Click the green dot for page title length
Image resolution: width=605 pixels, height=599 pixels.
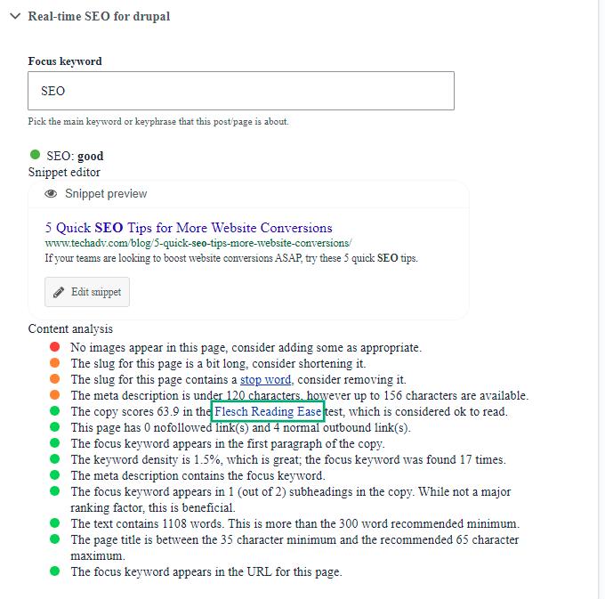[x=55, y=539]
